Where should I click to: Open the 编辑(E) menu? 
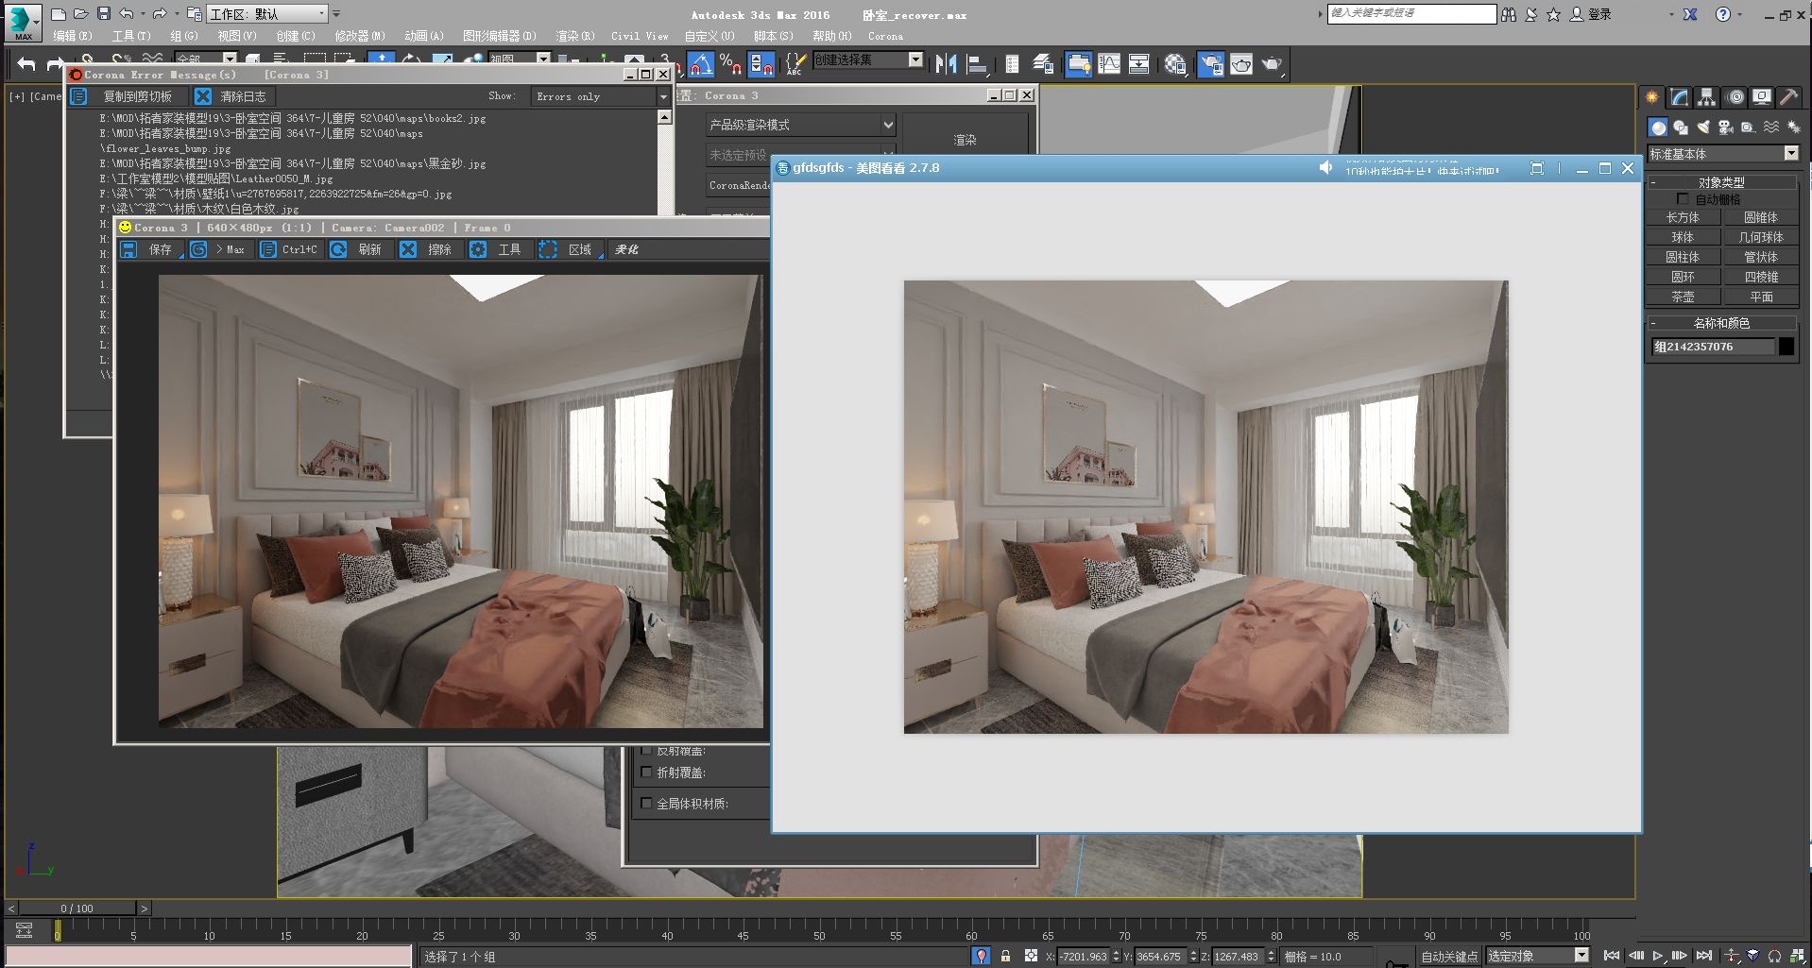(x=72, y=36)
